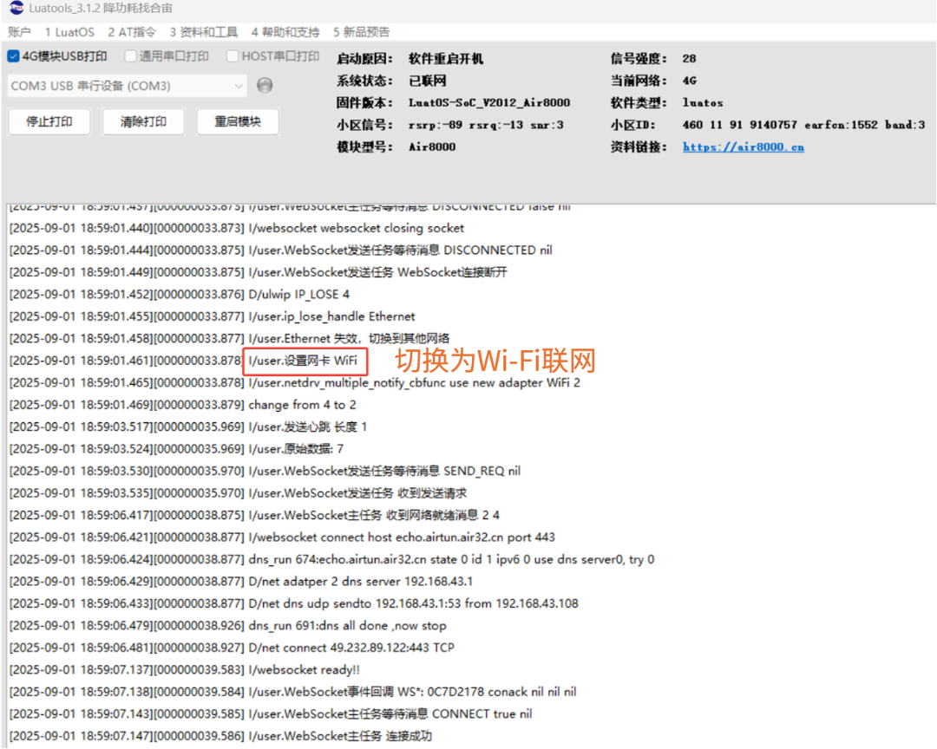
Task: Open the https://air8000.cn link
Action: [x=744, y=147]
